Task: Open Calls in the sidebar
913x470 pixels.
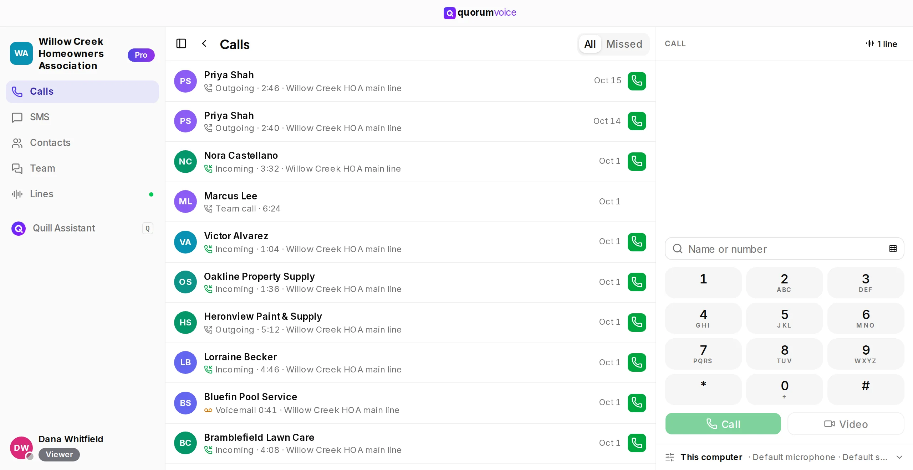Action: pyautogui.click(x=82, y=92)
